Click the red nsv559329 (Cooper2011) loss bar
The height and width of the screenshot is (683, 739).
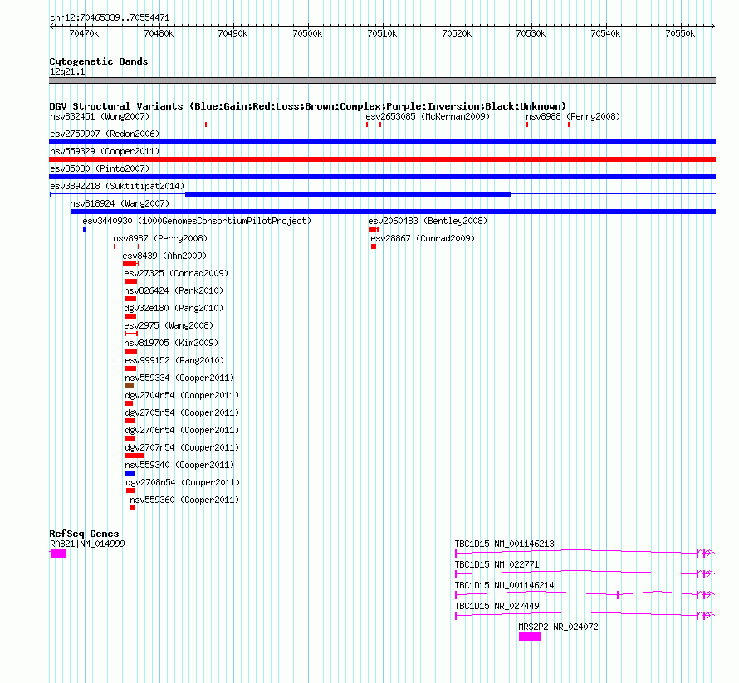[382, 159]
